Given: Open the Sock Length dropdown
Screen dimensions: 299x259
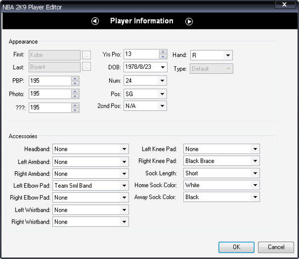Looking at the screenshot, I should (255, 173).
